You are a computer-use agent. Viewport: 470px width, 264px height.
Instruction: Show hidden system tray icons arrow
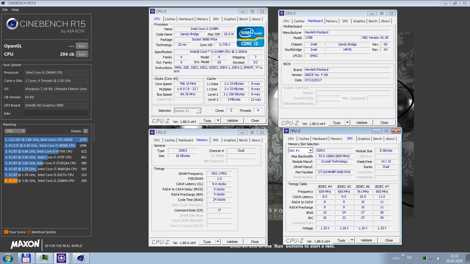tap(417, 258)
